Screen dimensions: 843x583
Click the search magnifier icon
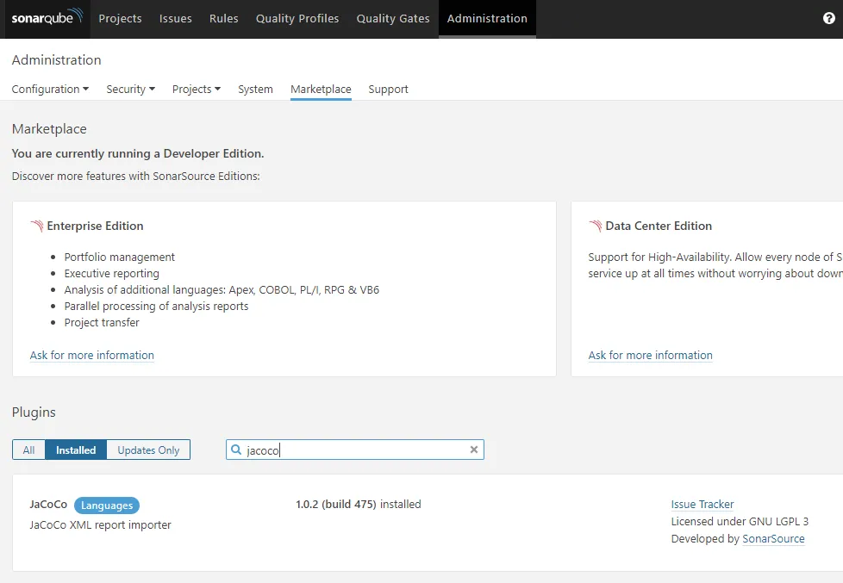point(236,450)
